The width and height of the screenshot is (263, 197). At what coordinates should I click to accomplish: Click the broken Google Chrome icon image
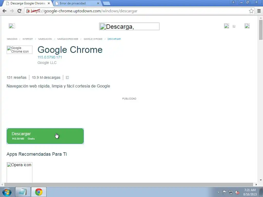coord(20,50)
